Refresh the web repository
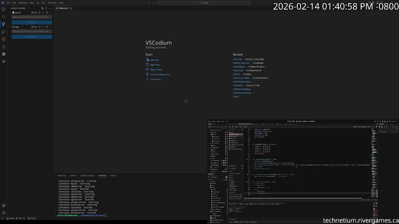Viewport: 399px width, 224px height. tap(47, 27)
